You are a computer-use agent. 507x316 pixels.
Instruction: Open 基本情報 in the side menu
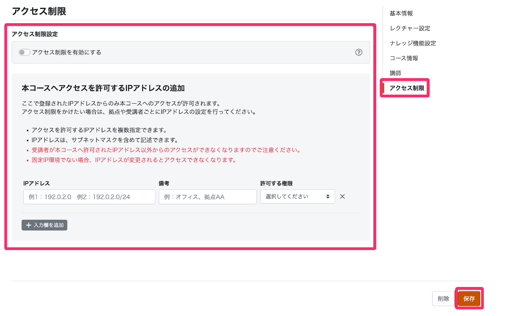tap(401, 13)
